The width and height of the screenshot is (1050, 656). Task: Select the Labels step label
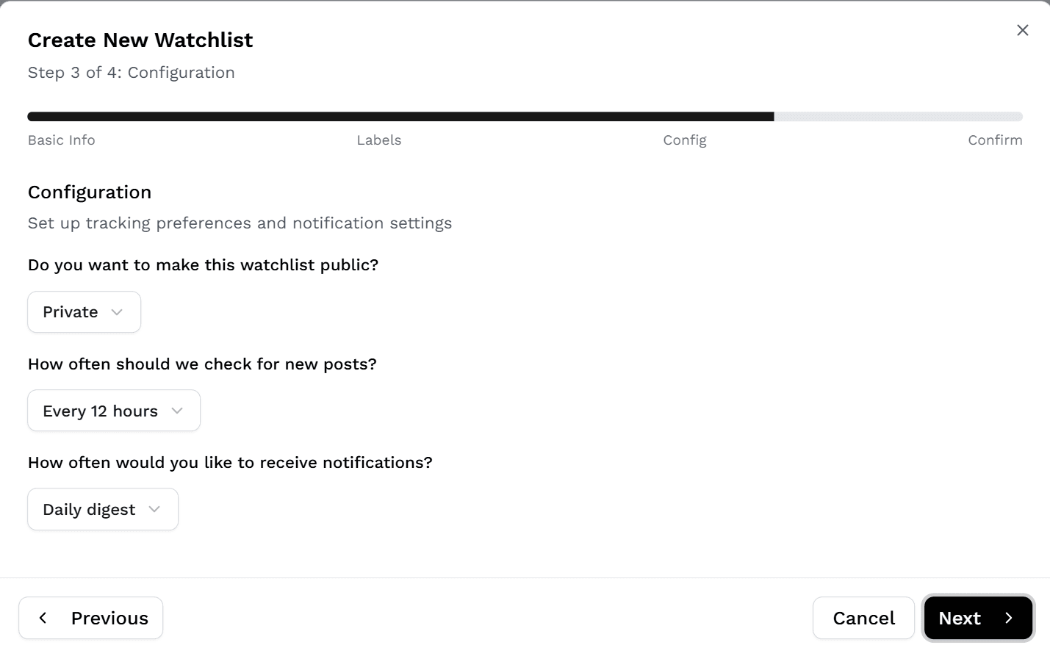tap(379, 140)
